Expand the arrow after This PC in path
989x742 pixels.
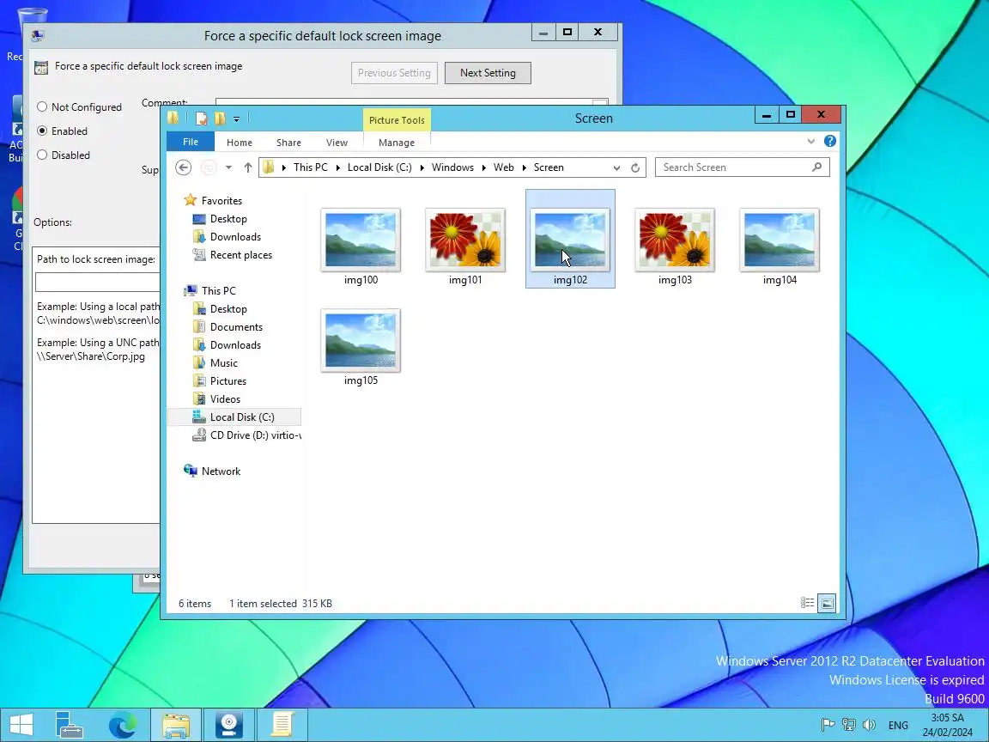point(338,167)
